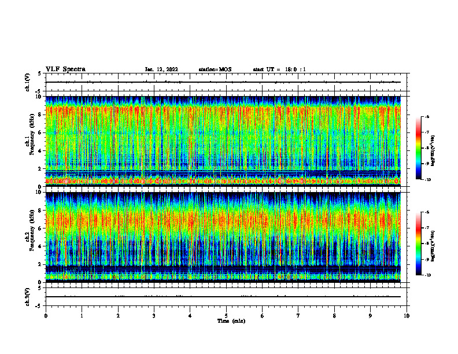Click time axis tick label "6"

263,316
